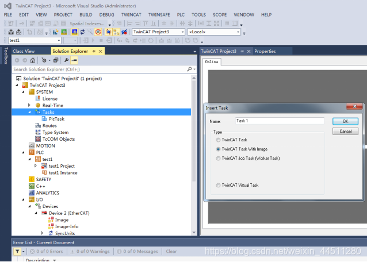This screenshot has width=367, height=262.
Task: Click the Routes node icon
Action: point(38,125)
